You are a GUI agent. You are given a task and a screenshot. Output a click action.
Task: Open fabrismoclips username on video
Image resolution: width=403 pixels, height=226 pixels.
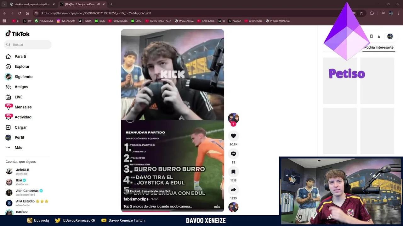pyautogui.click(x=136, y=199)
